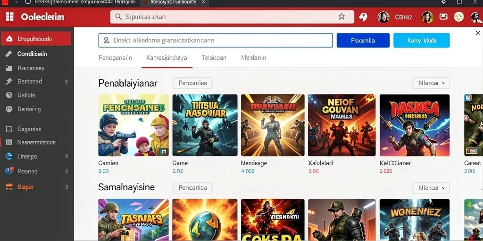The height and width of the screenshot is (241, 483).
Task: Click the Penablaiyianar section heading
Action: [128, 83]
